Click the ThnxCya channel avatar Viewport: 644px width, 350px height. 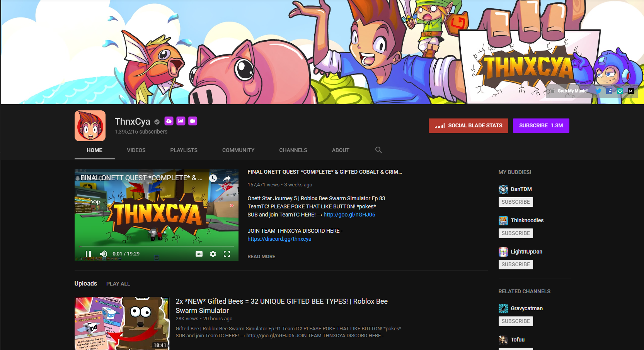pos(90,126)
